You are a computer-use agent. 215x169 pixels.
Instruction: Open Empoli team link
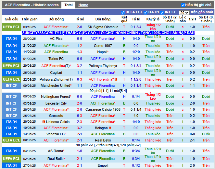click(103, 165)
